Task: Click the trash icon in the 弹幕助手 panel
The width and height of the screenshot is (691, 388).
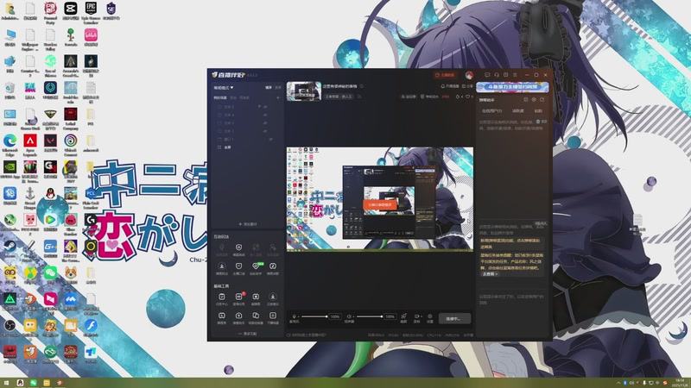Action: pyautogui.click(x=538, y=122)
